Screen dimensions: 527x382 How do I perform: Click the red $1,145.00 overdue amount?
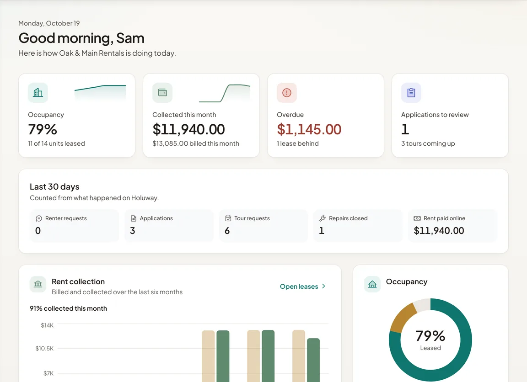pos(309,129)
